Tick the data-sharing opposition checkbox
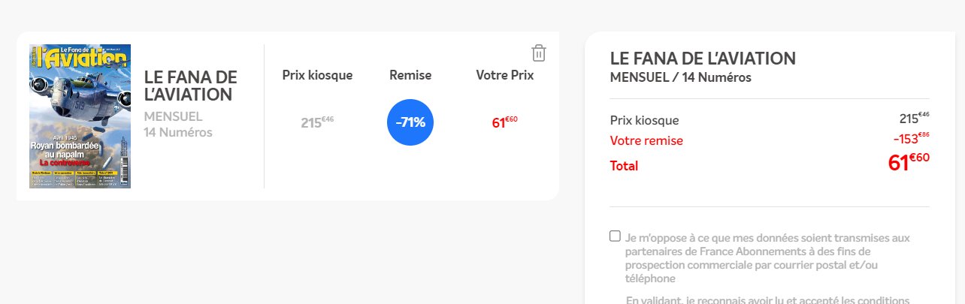Image resolution: width=965 pixels, height=304 pixels. point(615,236)
